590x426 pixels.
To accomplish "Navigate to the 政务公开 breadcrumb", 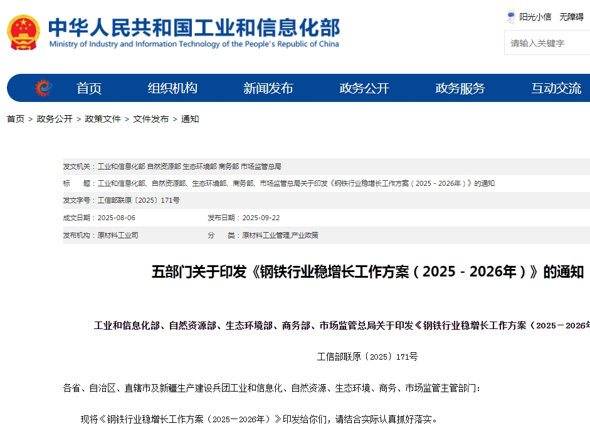I will tap(55, 119).
